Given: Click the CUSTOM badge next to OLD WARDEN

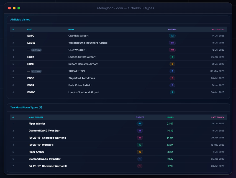Looking at the screenshot, I should (36, 50).
